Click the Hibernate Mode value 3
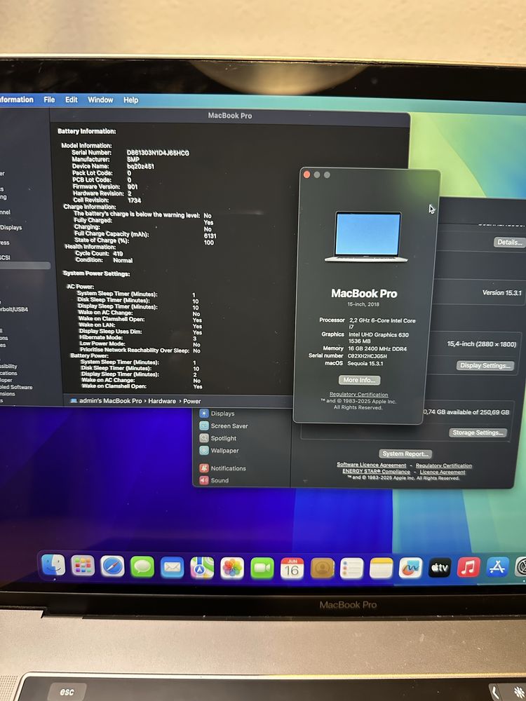The width and height of the screenshot is (526, 701). (194, 339)
